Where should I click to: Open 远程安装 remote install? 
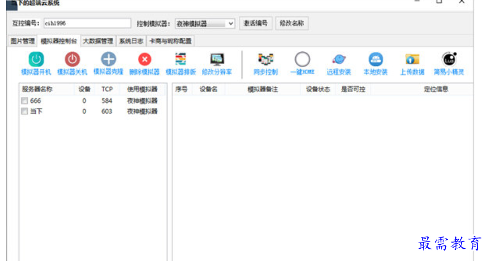[x=339, y=59]
